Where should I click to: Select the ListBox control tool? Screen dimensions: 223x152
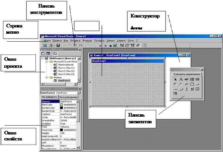(197, 79)
